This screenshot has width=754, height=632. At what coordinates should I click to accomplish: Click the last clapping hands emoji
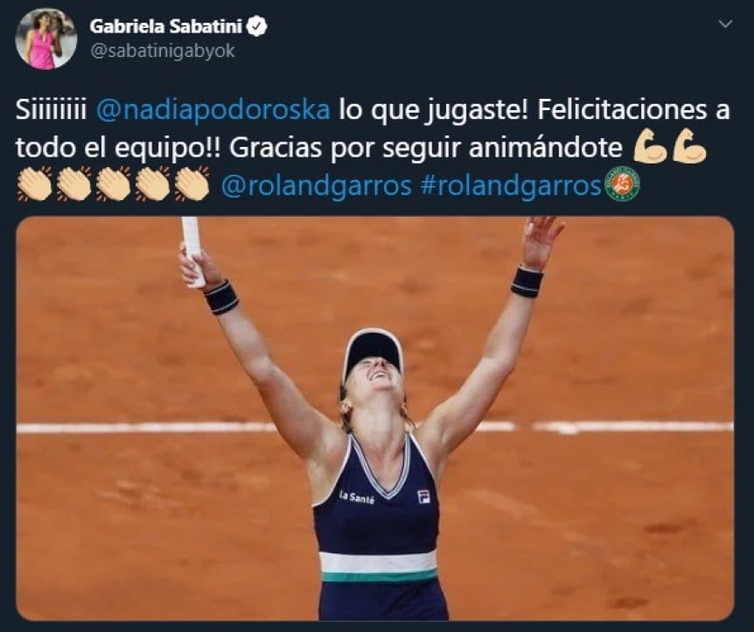point(192,184)
